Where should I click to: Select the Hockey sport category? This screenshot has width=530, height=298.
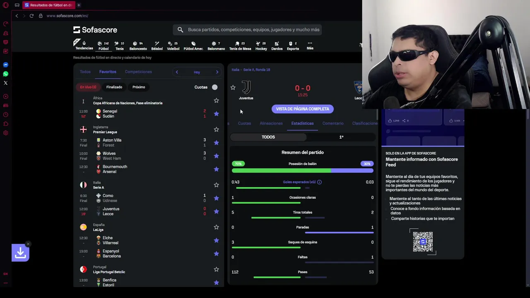(261, 46)
